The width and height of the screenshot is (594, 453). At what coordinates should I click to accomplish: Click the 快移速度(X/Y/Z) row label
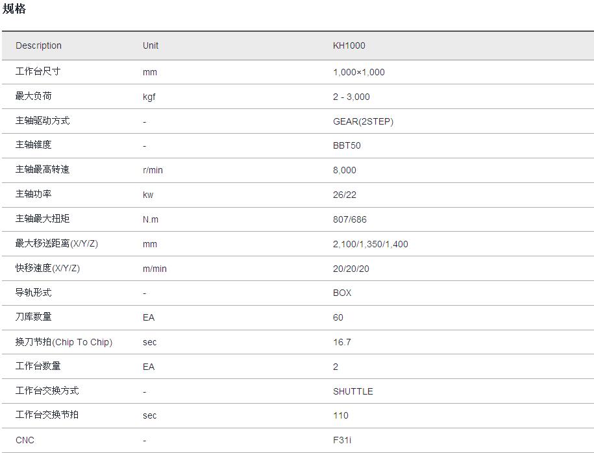click(47, 268)
